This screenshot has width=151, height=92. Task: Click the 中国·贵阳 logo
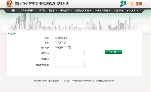pyautogui.click(x=131, y=4)
